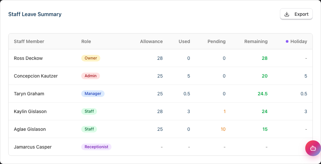Click Taryn Graham's remaining value 24.5

(263, 94)
